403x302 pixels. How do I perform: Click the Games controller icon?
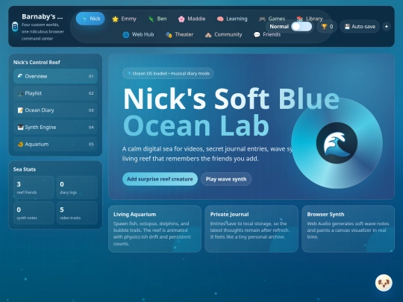tap(262, 19)
